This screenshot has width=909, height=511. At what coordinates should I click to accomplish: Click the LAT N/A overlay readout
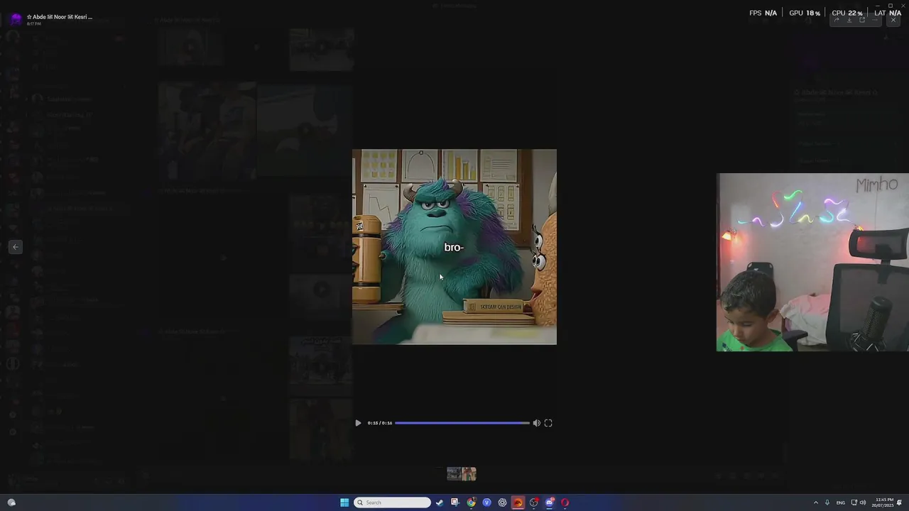point(888,13)
